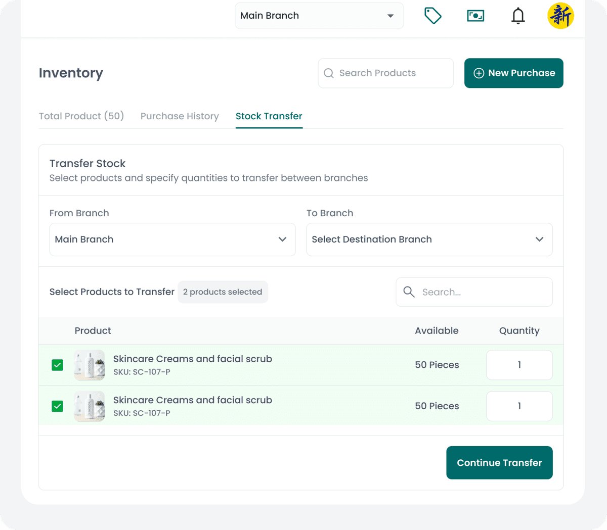
Task: Click the Continue Transfer button
Action: tap(499, 462)
